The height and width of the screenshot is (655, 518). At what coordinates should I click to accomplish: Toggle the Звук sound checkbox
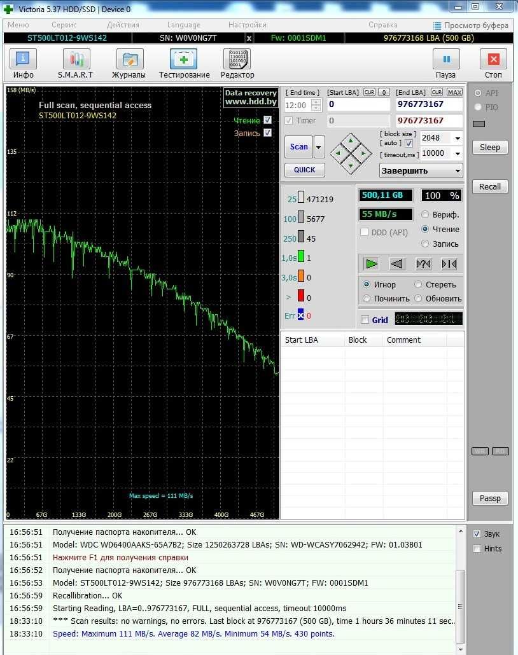click(x=477, y=534)
